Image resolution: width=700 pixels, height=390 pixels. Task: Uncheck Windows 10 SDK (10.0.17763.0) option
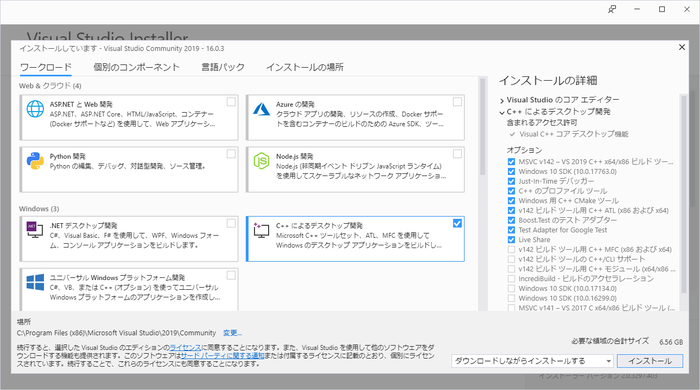tap(511, 171)
